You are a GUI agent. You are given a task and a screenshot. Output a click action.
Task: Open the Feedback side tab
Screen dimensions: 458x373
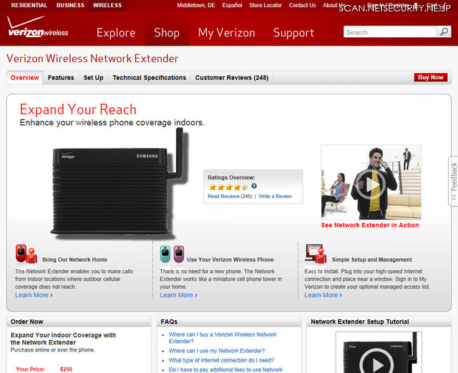[453, 181]
